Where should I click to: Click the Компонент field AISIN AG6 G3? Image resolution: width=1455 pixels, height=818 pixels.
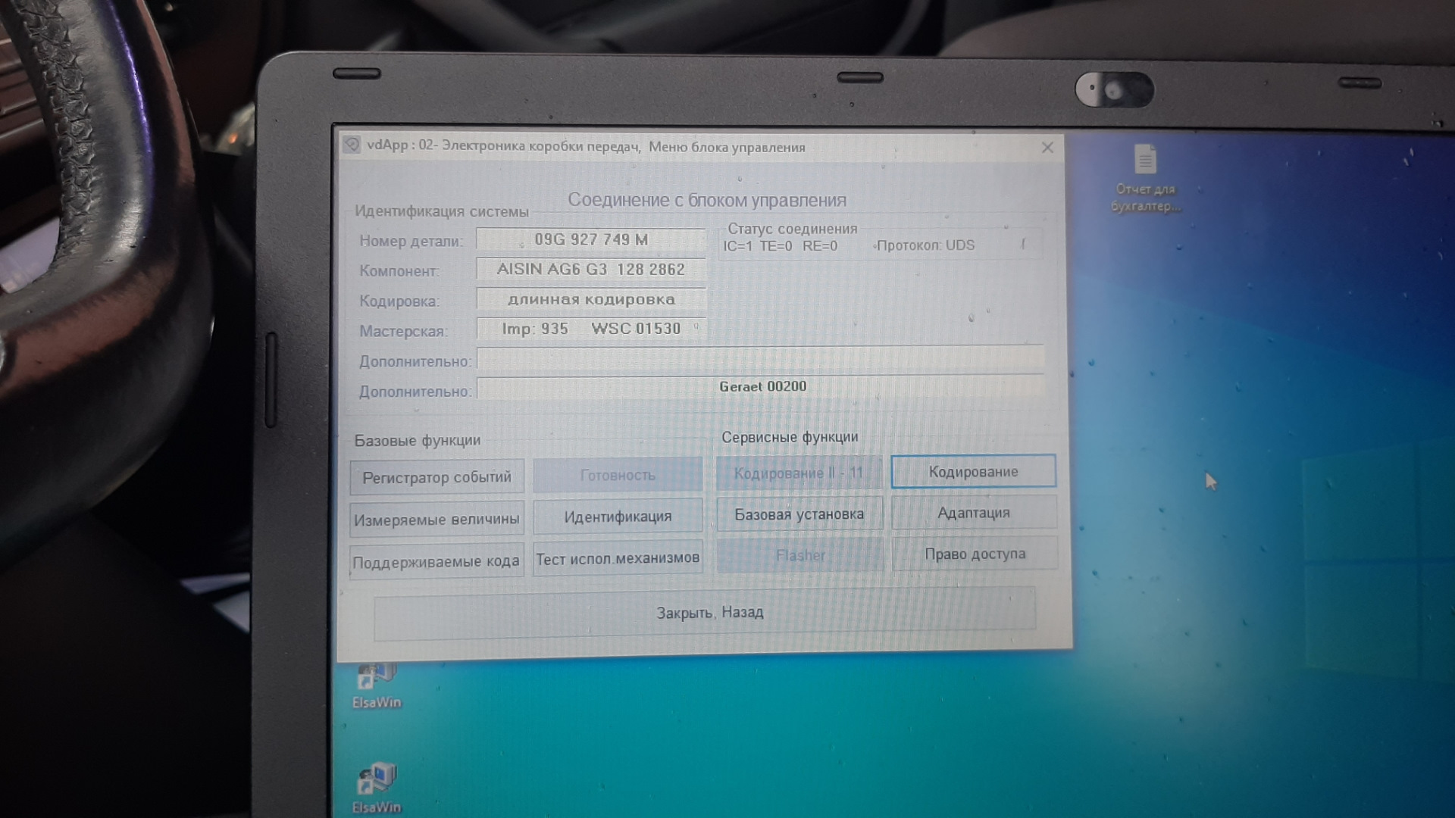tap(590, 269)
